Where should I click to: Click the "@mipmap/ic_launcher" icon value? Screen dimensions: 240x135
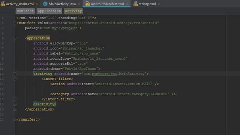[82, 48]
